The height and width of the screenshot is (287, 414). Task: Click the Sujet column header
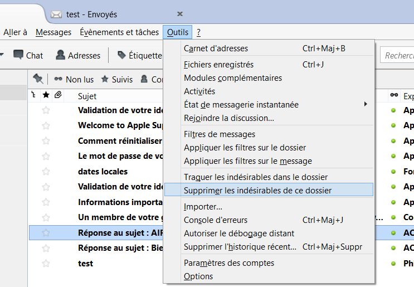[87, 96]
